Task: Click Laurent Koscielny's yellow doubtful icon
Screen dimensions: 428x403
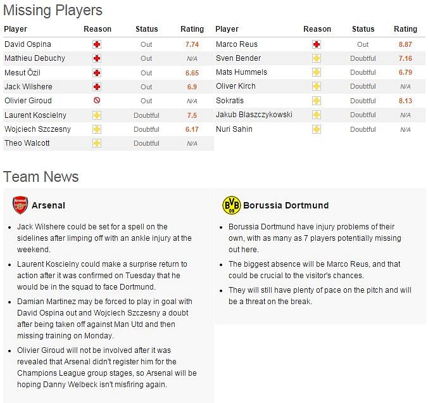Action: click(x=97, y=115)
